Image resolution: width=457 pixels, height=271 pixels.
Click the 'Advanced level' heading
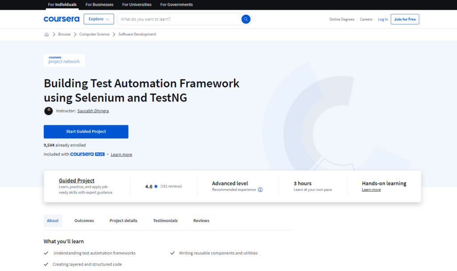230,183
